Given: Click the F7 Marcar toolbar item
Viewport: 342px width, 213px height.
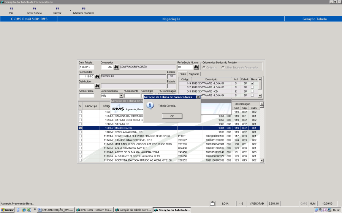Looking at the screenshot, I should [x=57, y=11].
